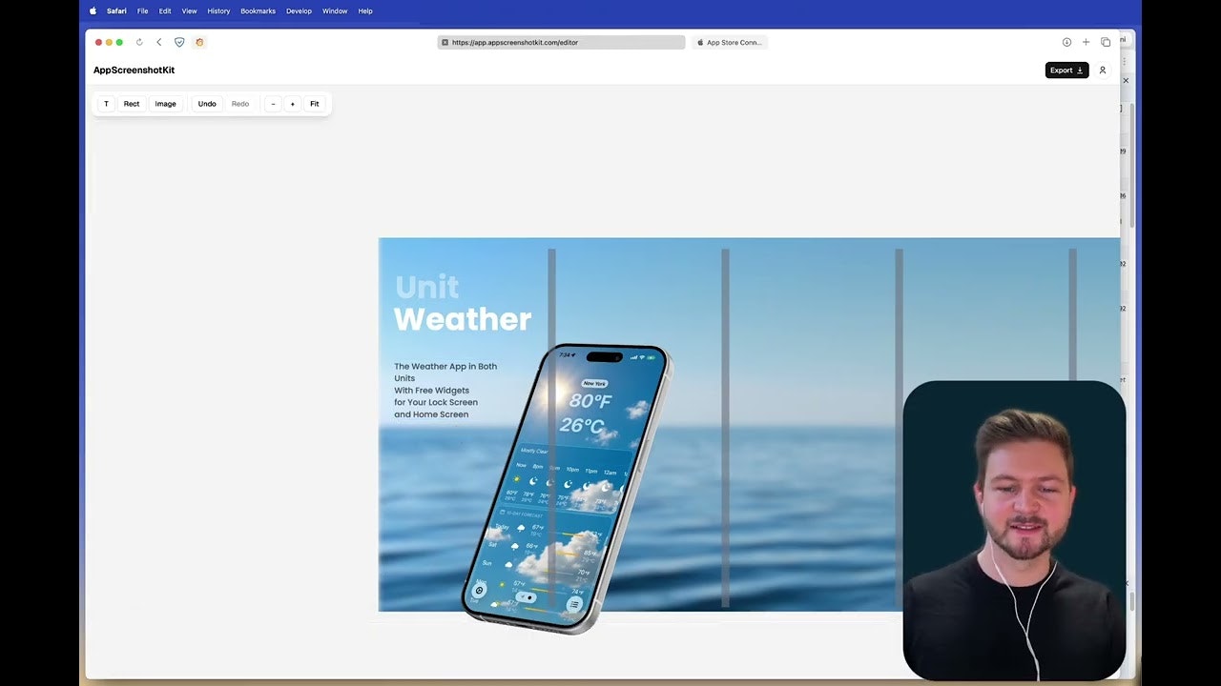Open the tab overview icon
This screenshot has width=1221, height=686.
[x=1106, y=42]
